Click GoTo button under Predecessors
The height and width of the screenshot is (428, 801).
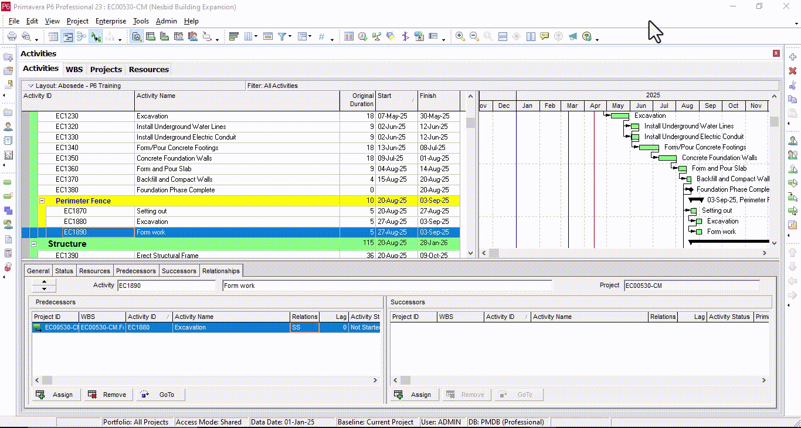click(x=161, y=395)
